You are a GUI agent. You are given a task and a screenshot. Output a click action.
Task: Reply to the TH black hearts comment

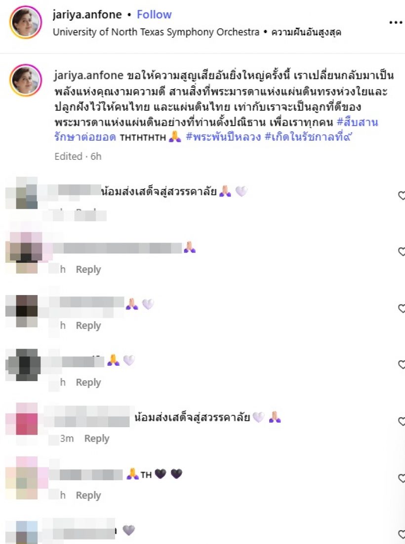(88, 495)
